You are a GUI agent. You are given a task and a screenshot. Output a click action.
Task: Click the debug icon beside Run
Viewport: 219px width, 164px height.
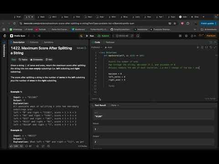tap(81, 36)
